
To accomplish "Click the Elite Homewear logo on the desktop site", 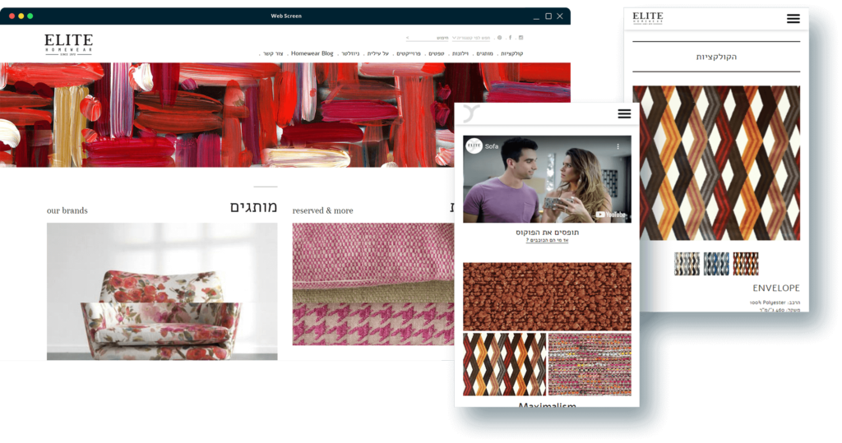I will 68,44.
